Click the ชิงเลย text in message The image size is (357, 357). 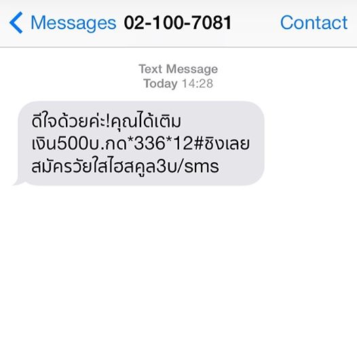(x=227, y=143)
